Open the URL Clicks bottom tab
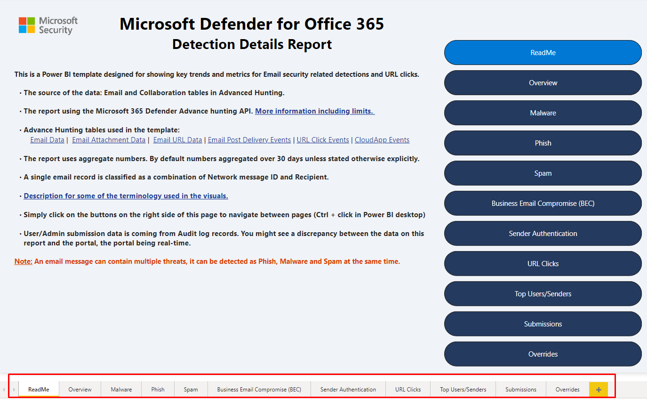 coord(408,390)
